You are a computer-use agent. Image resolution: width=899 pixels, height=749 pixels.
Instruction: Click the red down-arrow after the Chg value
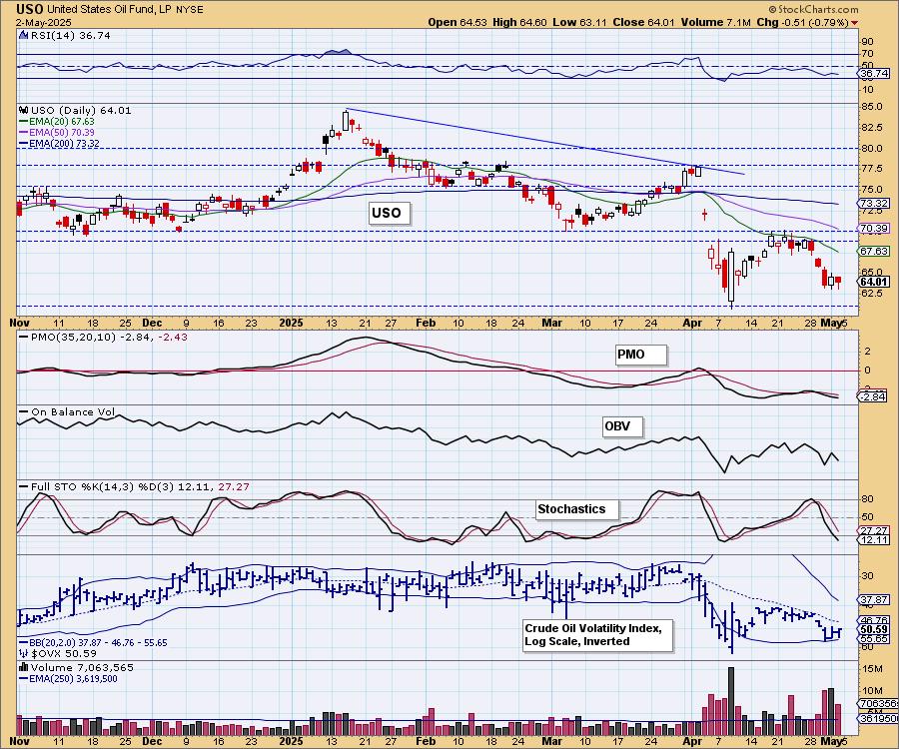pyautogui.click(x=855, y=22)
